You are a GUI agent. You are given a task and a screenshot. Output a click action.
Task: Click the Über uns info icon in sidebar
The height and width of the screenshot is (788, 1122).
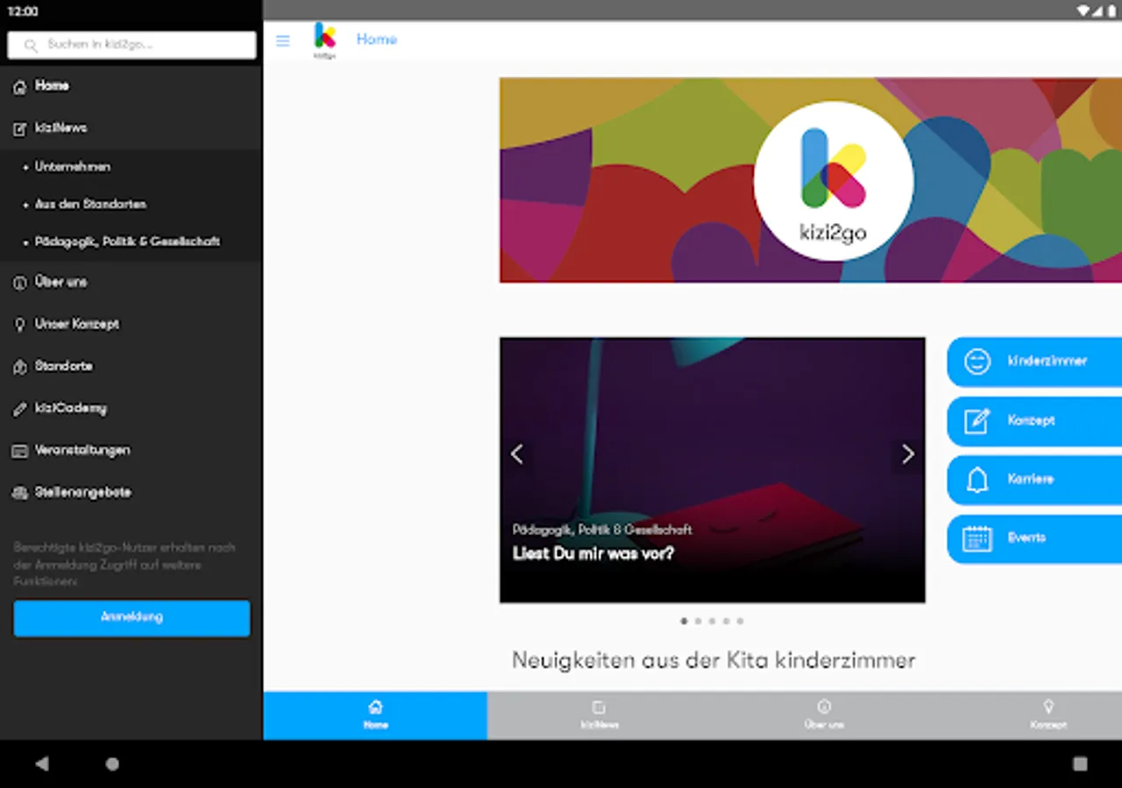(x=20, y=283)
